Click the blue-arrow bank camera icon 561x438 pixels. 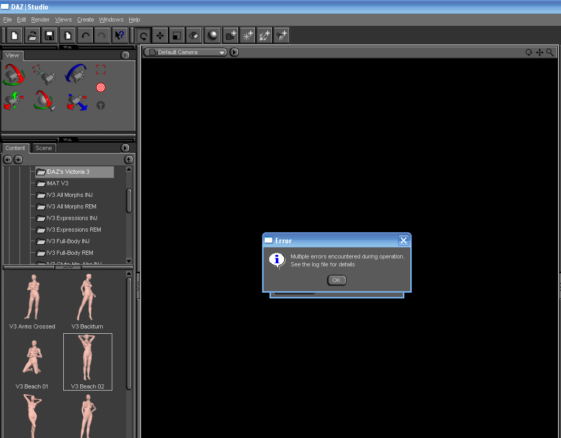tap(76, 74)
